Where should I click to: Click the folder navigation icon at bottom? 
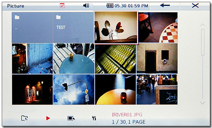click(x=24, y=118)
